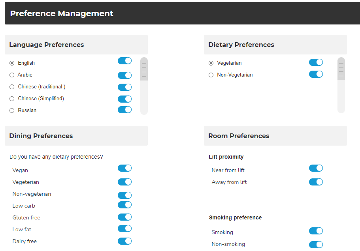Toggle the Low fat dining switch

124,229
